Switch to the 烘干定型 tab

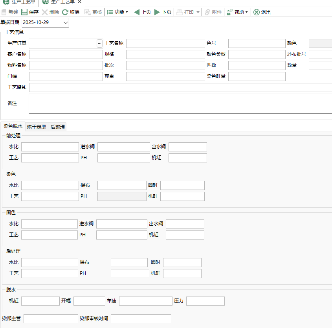pos(36,127)
